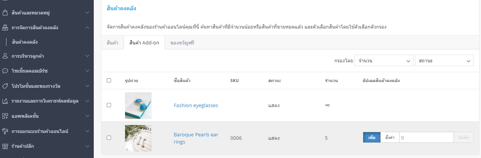Click the ตั้งค่า button for Baroque Pearls
This screenshot has width=481, height=158.
coord(390,137)
